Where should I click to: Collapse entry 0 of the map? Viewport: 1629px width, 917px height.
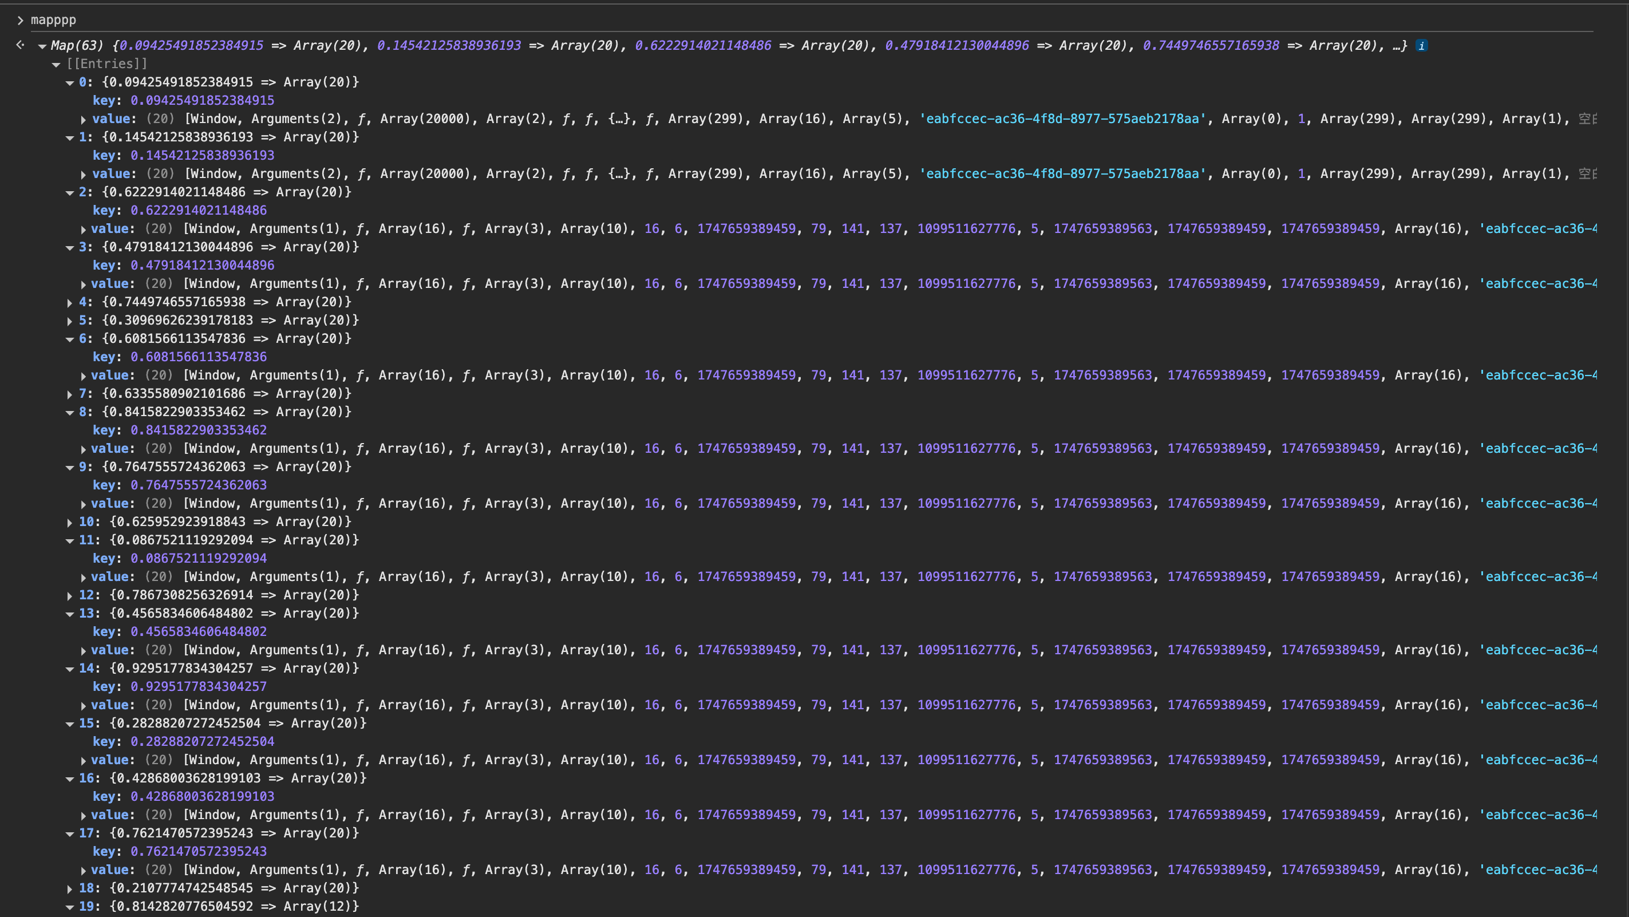[70, 83]
